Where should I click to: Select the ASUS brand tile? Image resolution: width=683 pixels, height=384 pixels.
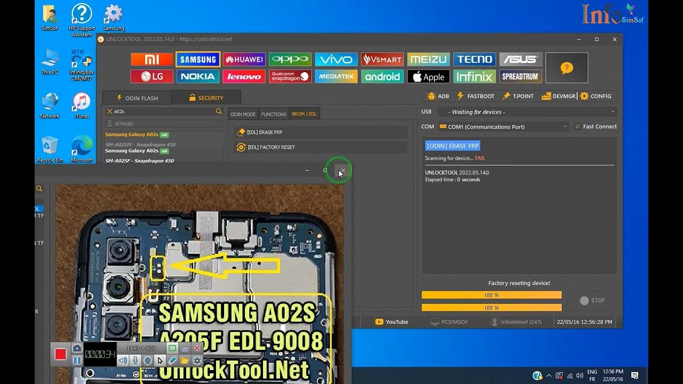pos(521,59)
